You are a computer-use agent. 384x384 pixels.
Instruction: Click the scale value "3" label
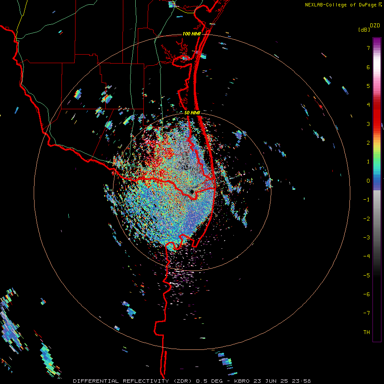368,124
